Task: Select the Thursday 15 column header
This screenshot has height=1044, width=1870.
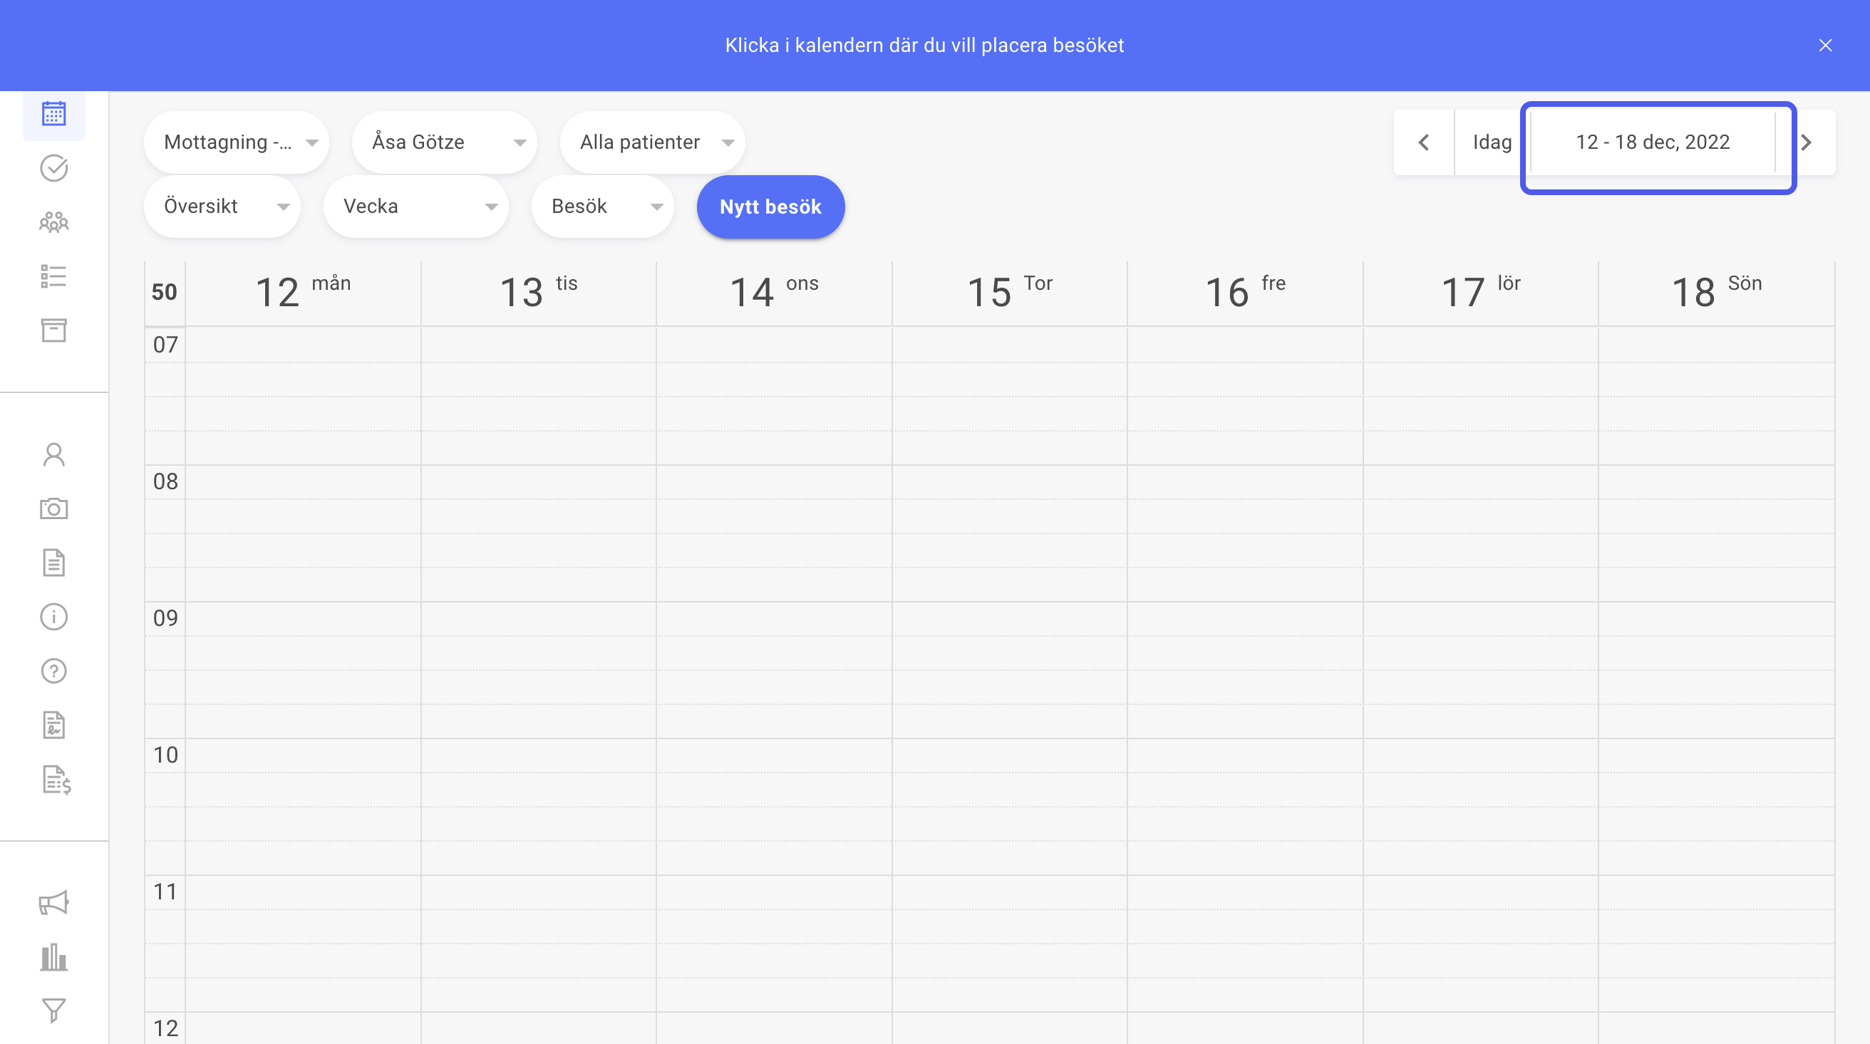Action: [1010, 293]
